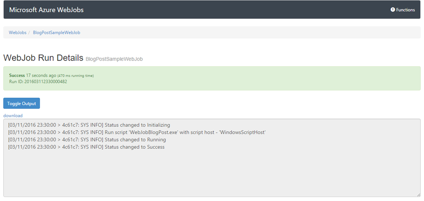Select the 'Status changed to Running' log line

click(x=87, y=140)
